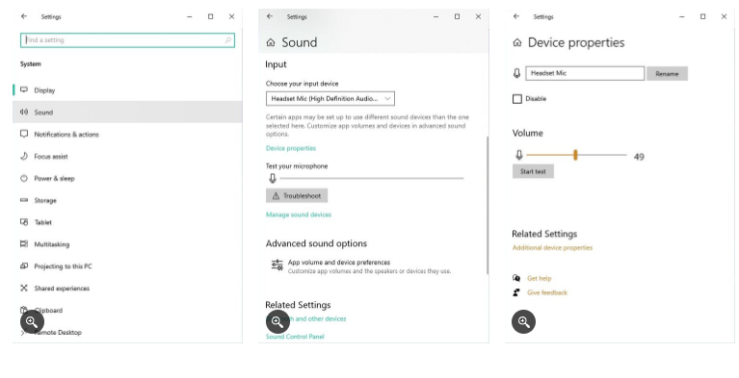739x378 pixels.
Task: Click the Headset Mic name text field
Action: click(x=585, y=73)
